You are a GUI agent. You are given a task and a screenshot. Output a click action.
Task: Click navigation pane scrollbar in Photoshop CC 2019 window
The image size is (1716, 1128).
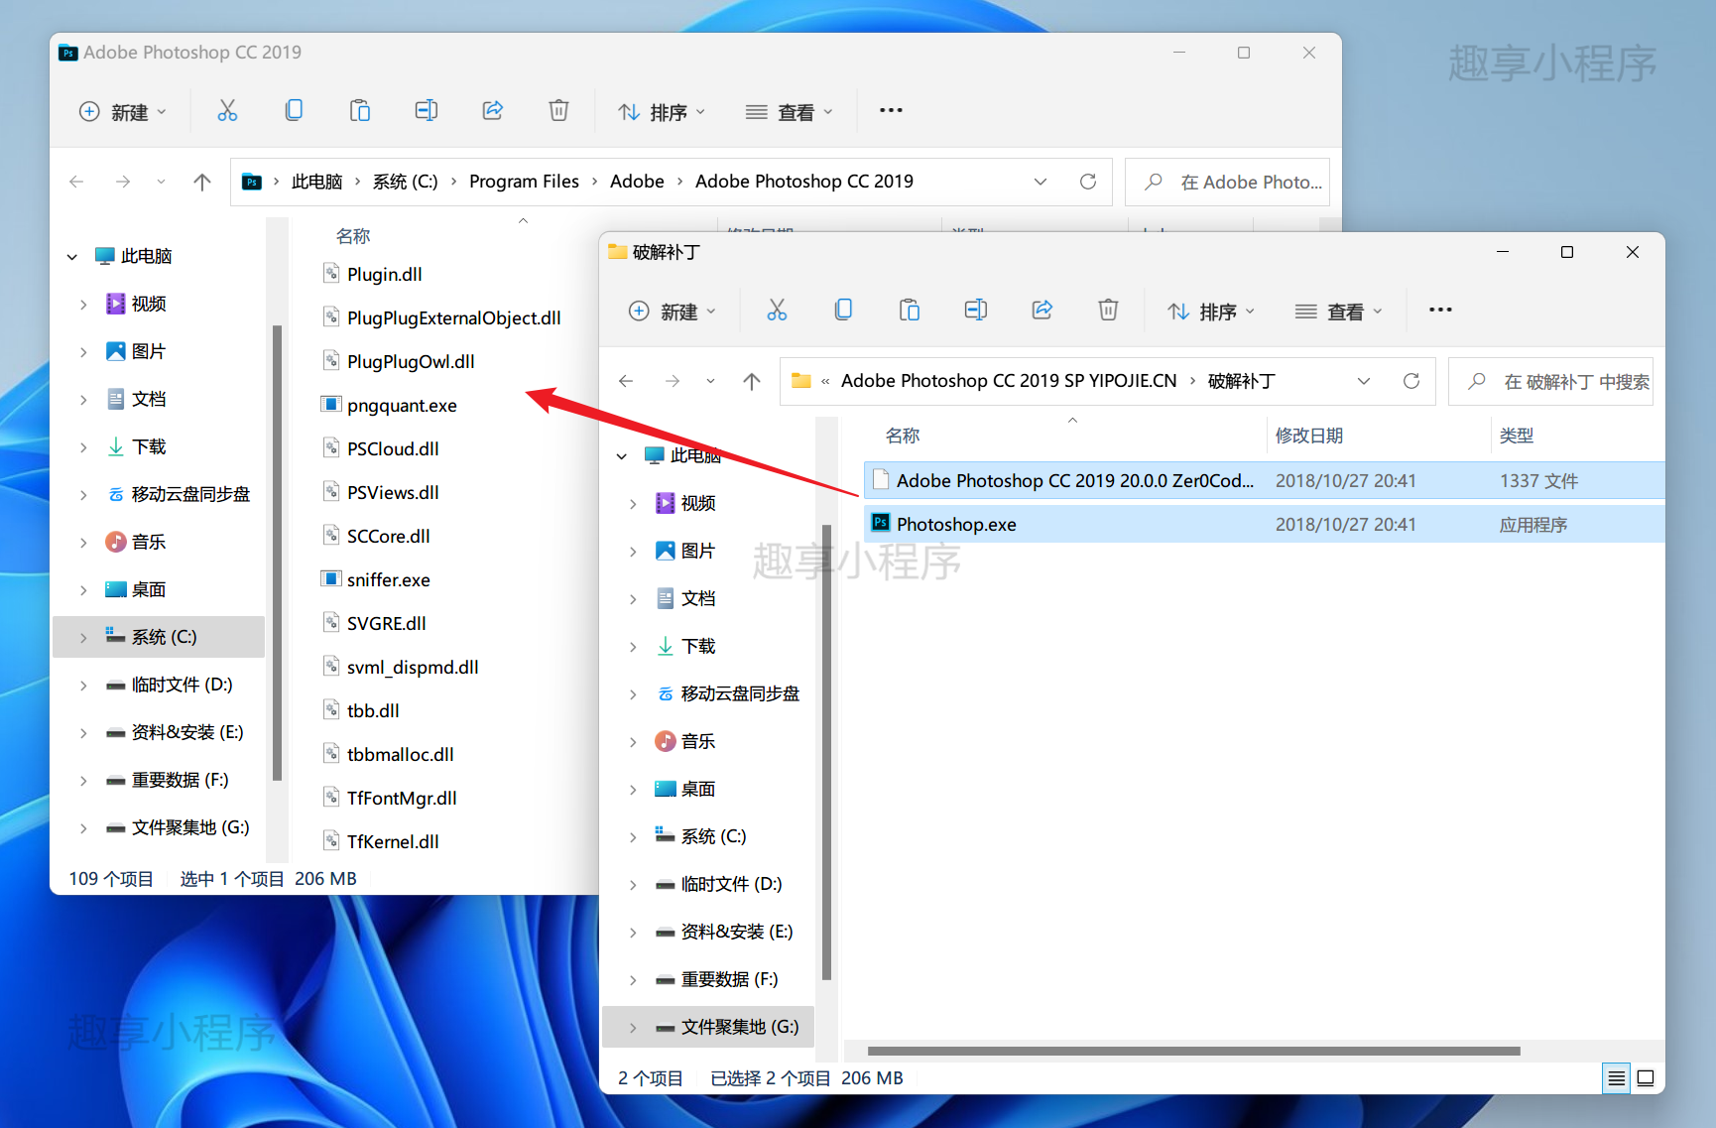(277, 553)
